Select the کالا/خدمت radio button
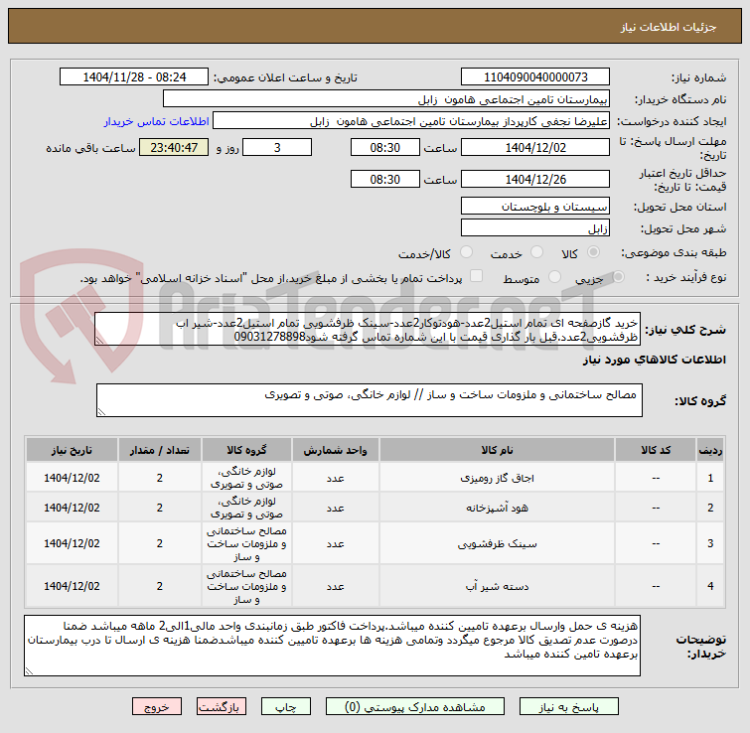Screen dimensions: 750x733 click(x=466, y=252)
